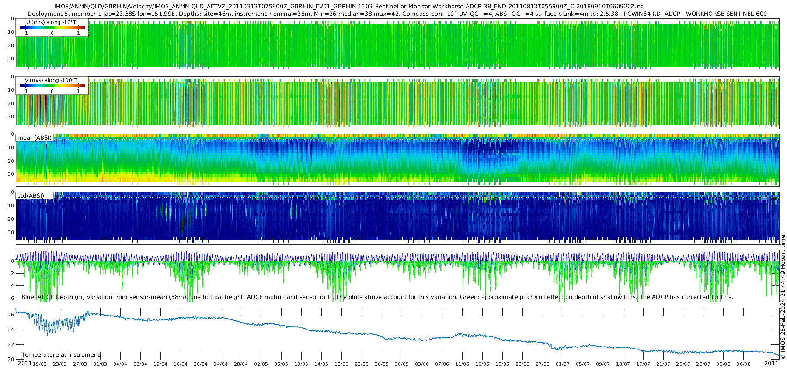
Task: Click the blue ADCP depth description text
Action: tap(377, 297)
